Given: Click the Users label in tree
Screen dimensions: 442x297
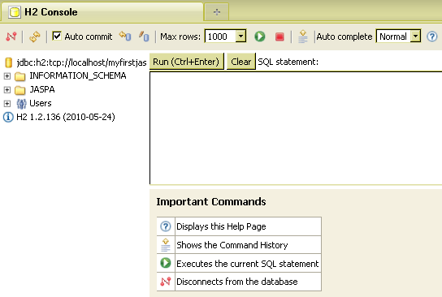Looking at the screenshot, I should click(x=41, y=103).
